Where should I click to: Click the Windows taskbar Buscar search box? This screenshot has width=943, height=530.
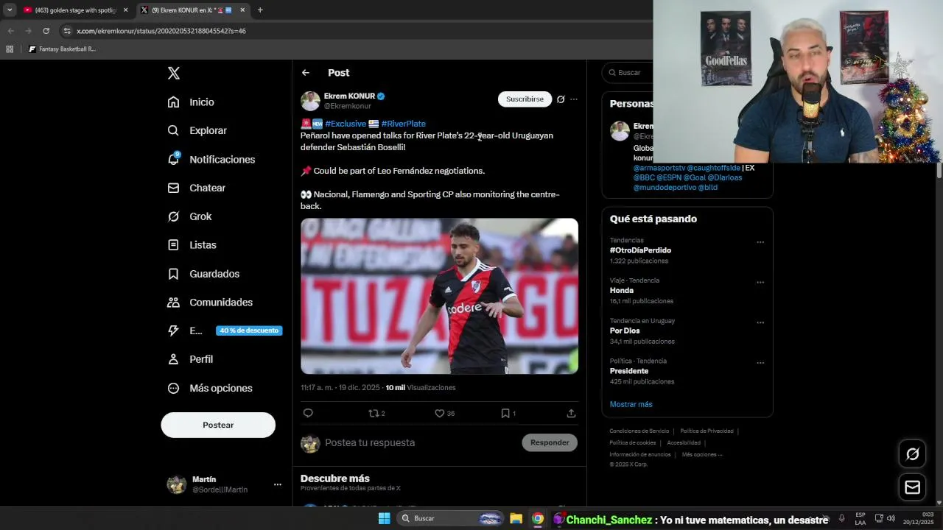tap(451, 518)
